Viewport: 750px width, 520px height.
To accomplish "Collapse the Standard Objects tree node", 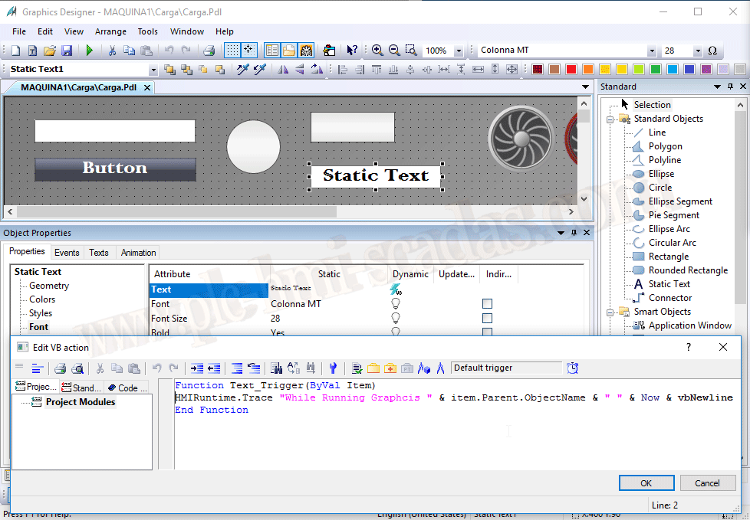I will [x=611, y=119].
